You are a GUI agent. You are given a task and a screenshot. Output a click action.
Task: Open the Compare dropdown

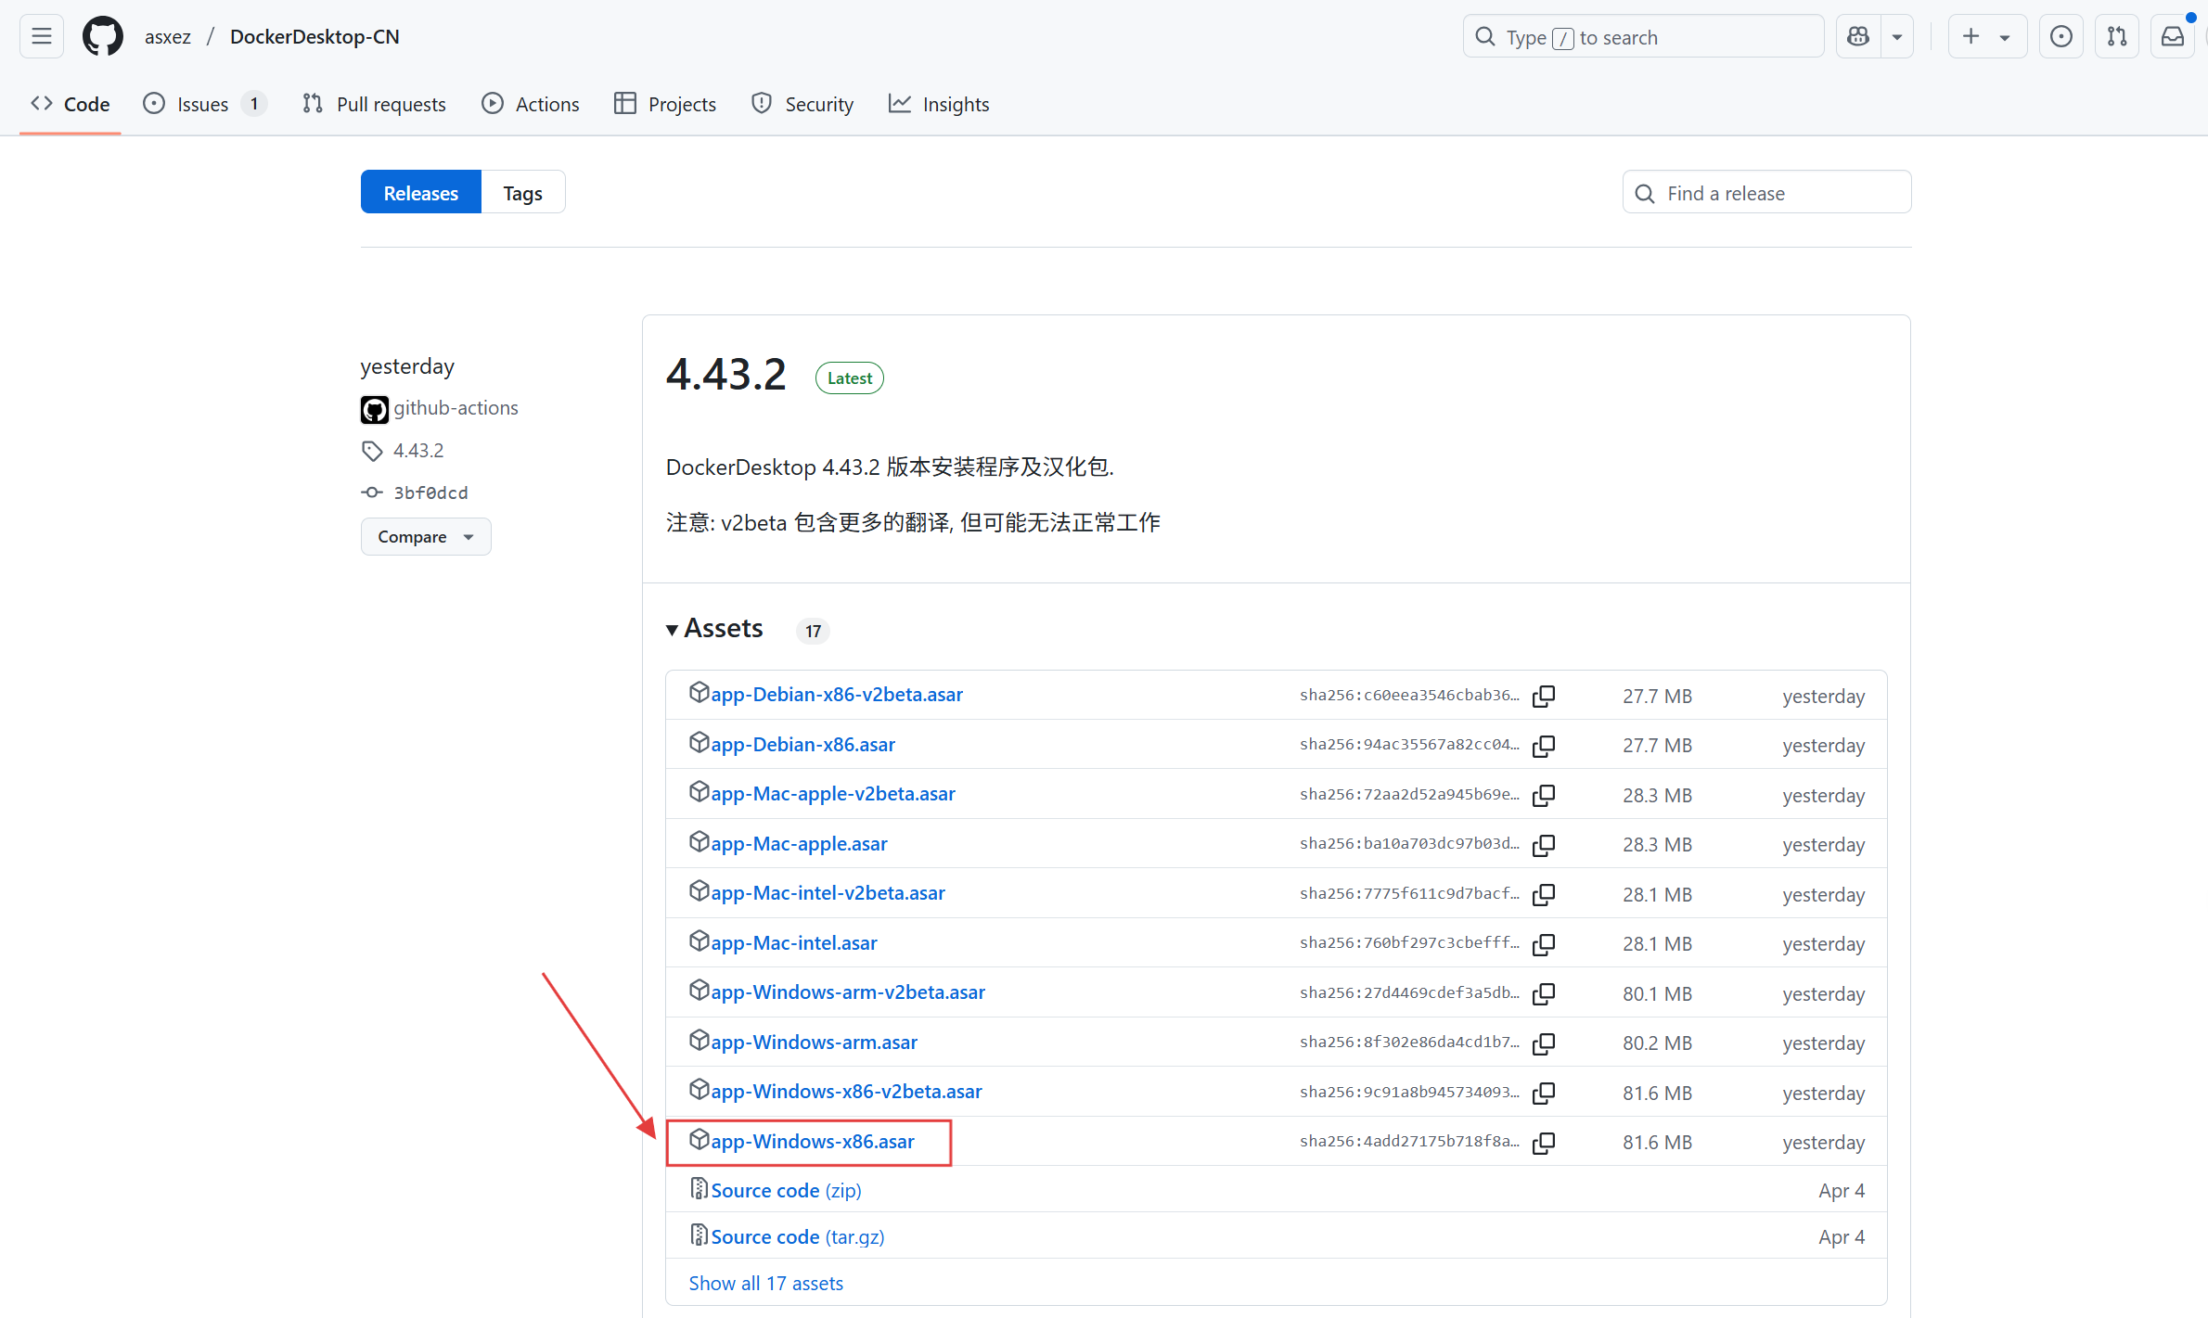(425, 537)
